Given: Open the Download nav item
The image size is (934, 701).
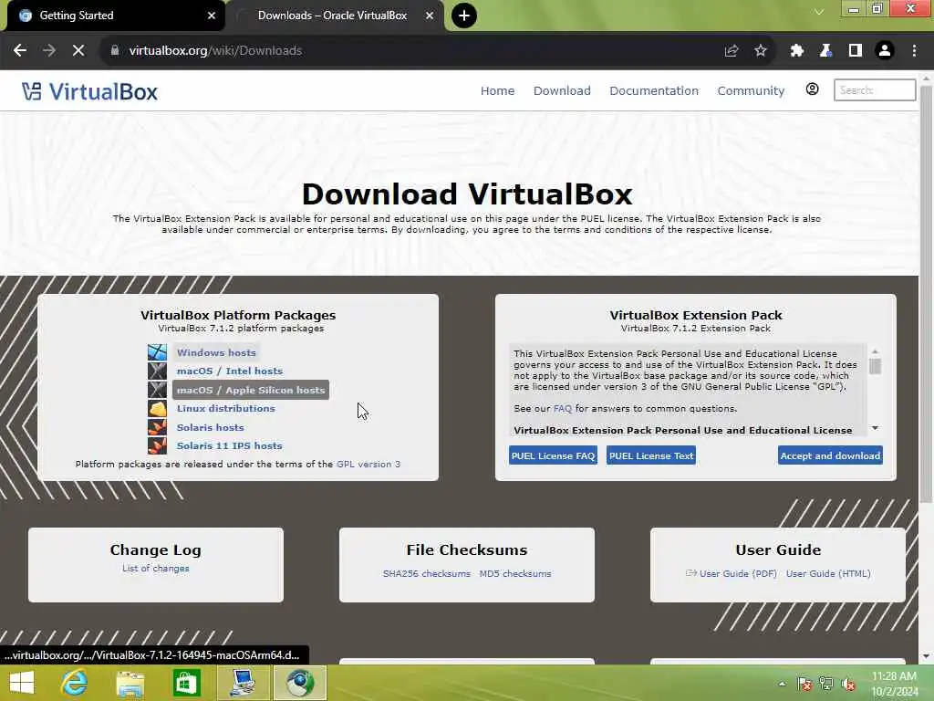Looking at the screenshot, I should tap(562, 90).
